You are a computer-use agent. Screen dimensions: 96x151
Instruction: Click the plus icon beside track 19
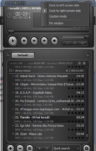coord(13,92)
